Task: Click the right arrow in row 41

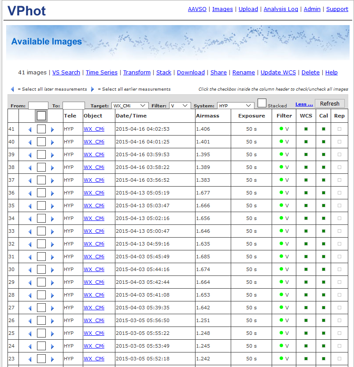Action: click(52, 130)
